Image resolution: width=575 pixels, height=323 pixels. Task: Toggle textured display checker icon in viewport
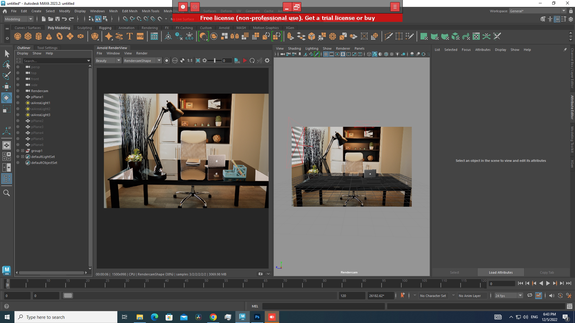[x=392, y=54]
